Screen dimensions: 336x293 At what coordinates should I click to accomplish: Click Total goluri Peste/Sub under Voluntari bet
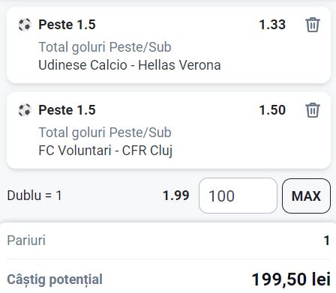105,133
